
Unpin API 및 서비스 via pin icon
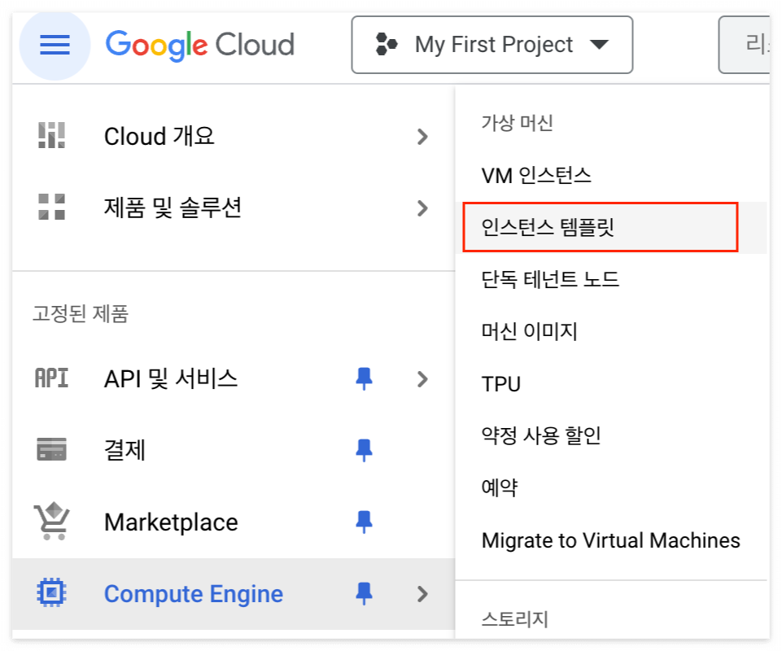364,378
